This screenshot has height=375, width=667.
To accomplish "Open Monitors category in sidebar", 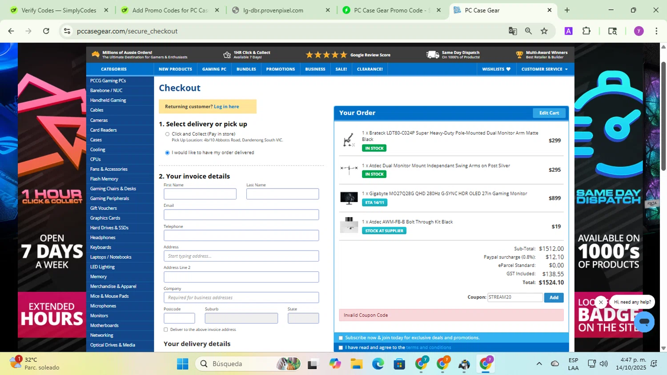I will click(x=99, y=316).
